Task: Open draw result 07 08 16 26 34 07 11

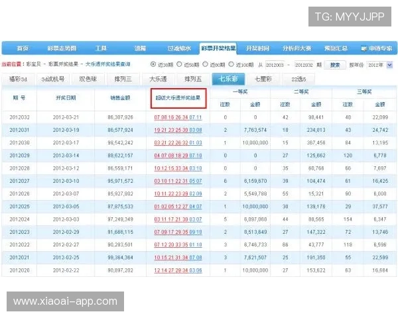Action: click(x=178, y=117)
